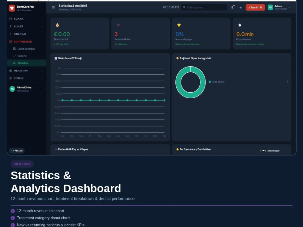Click the 0.0 min waiting value
Viewport: 303px width, 227px height.
[245, 34]
